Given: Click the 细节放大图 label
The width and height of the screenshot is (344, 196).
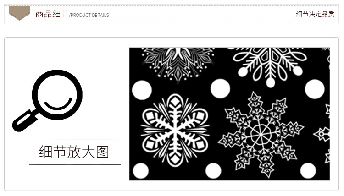Looking at the screenshot, I should coord(74,152).
